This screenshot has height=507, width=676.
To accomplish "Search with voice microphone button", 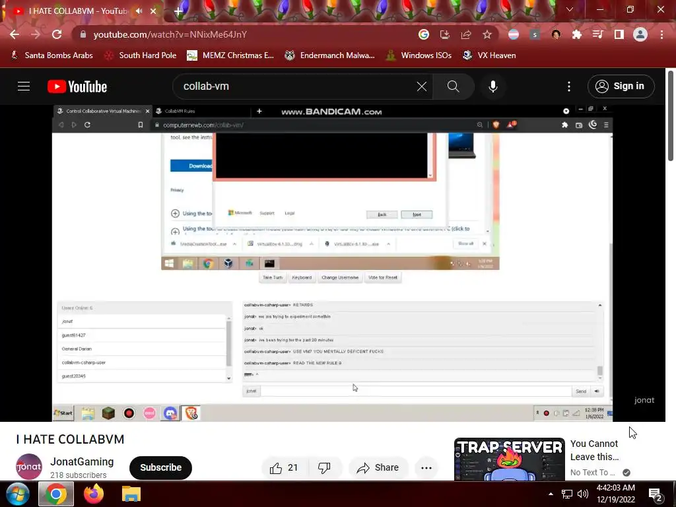I will click(492, 86).
